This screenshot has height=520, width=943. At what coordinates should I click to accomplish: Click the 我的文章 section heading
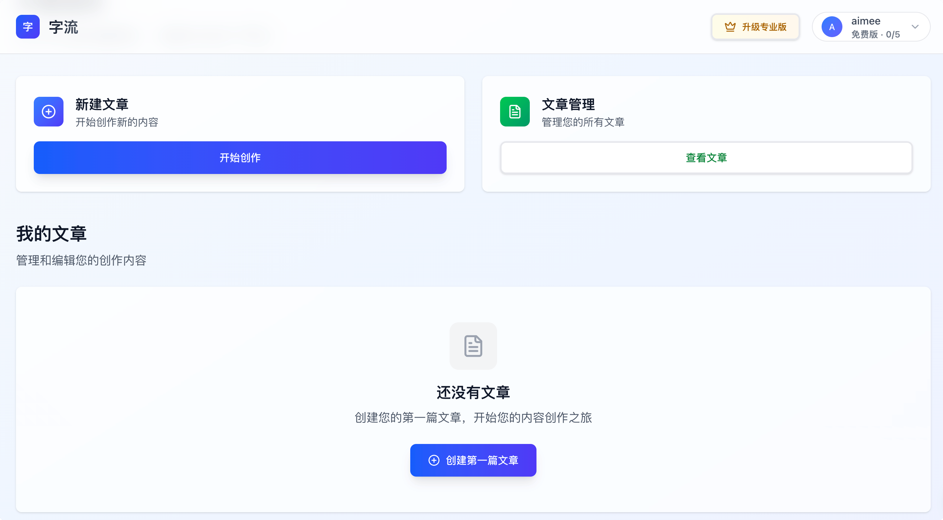coord(51,233)
